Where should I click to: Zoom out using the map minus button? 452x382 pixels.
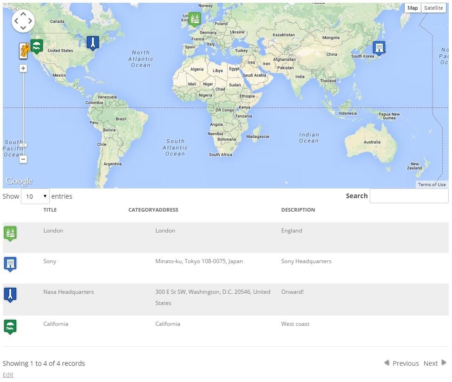coord(23,159)
